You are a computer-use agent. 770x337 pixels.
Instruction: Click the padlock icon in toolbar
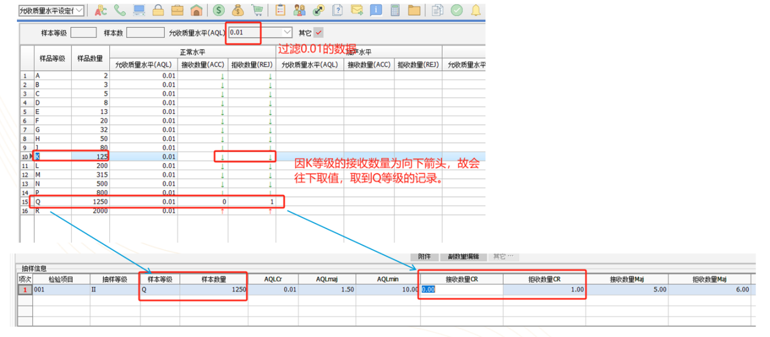(158, 10)
